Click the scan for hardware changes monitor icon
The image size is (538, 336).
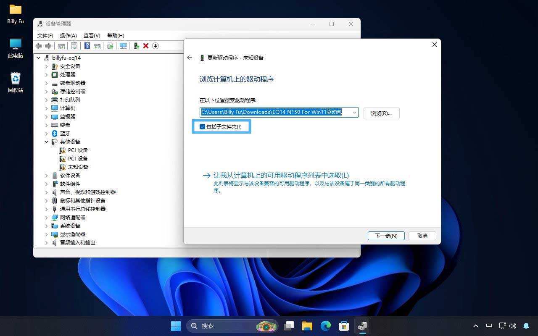point(123,46)
